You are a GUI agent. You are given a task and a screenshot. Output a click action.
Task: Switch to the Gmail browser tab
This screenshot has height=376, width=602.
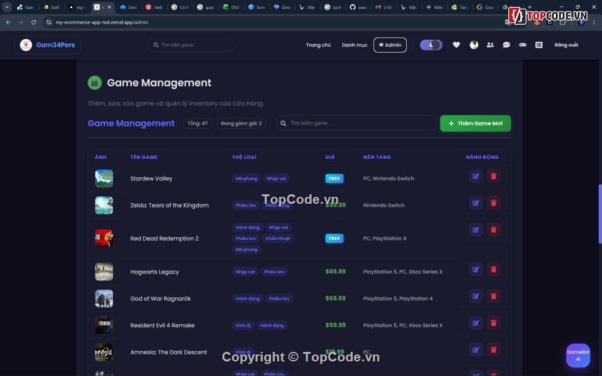click(383, 7)
